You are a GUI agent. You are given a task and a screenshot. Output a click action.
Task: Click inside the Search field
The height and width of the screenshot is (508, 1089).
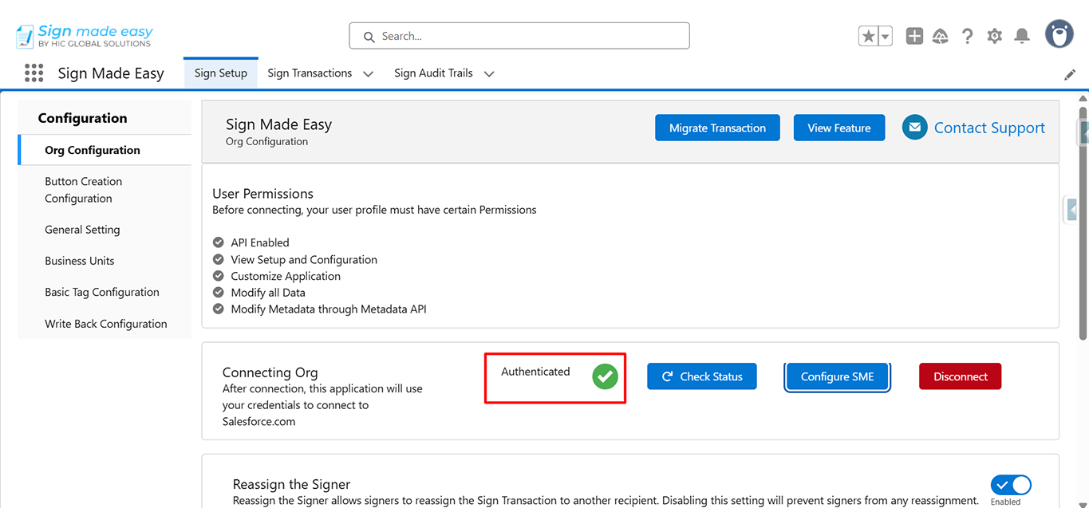(519, 36)
